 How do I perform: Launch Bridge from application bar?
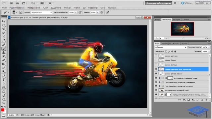[x=11, y=3]
